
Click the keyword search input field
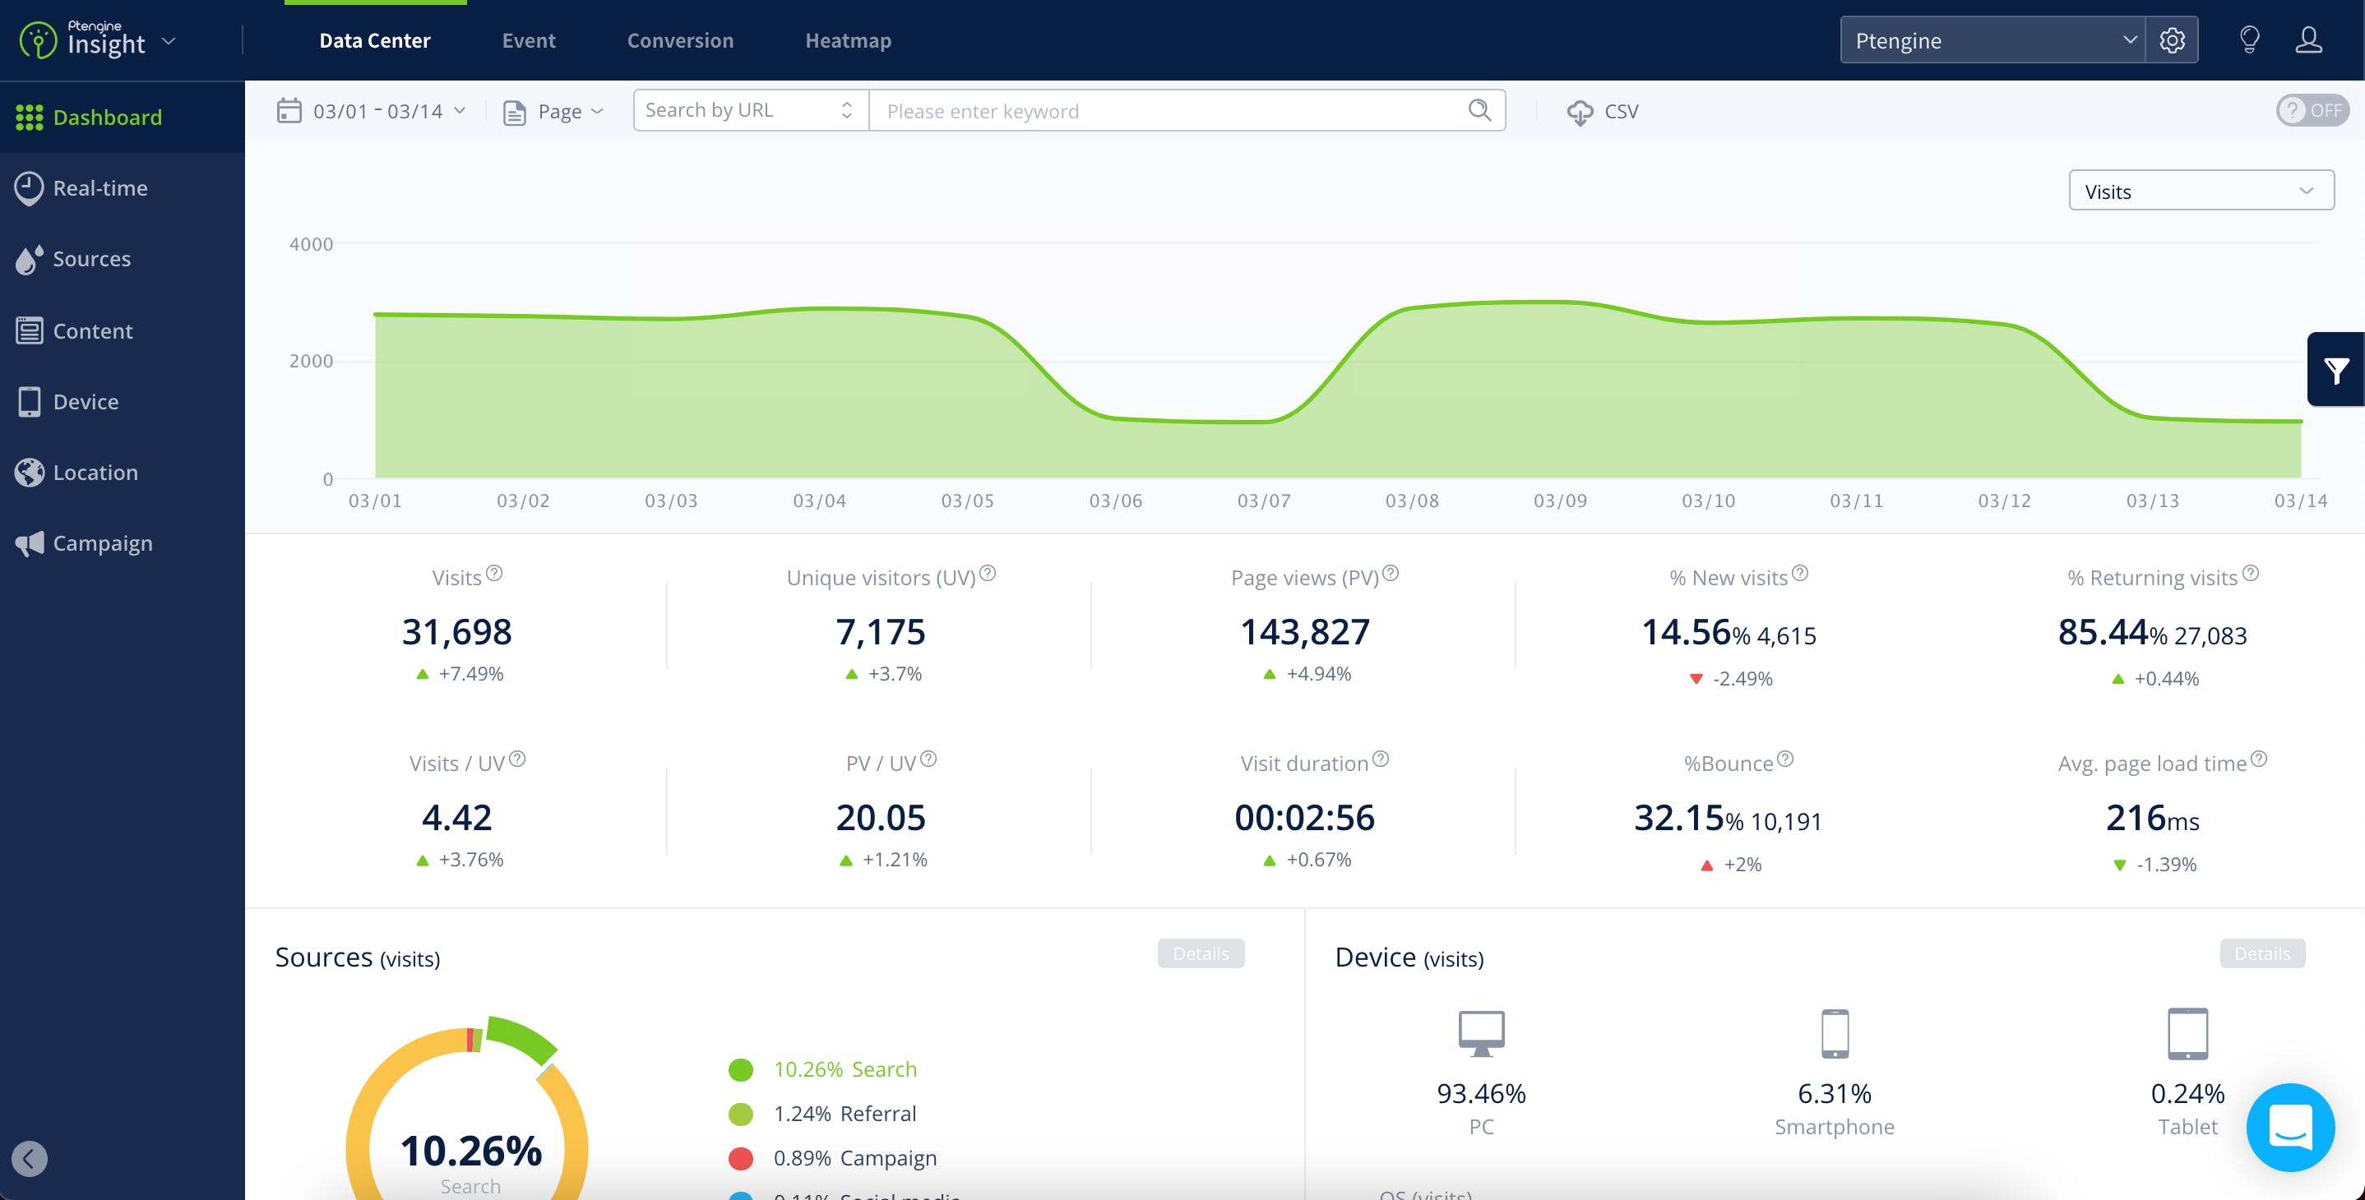[x=1166, y=111]
